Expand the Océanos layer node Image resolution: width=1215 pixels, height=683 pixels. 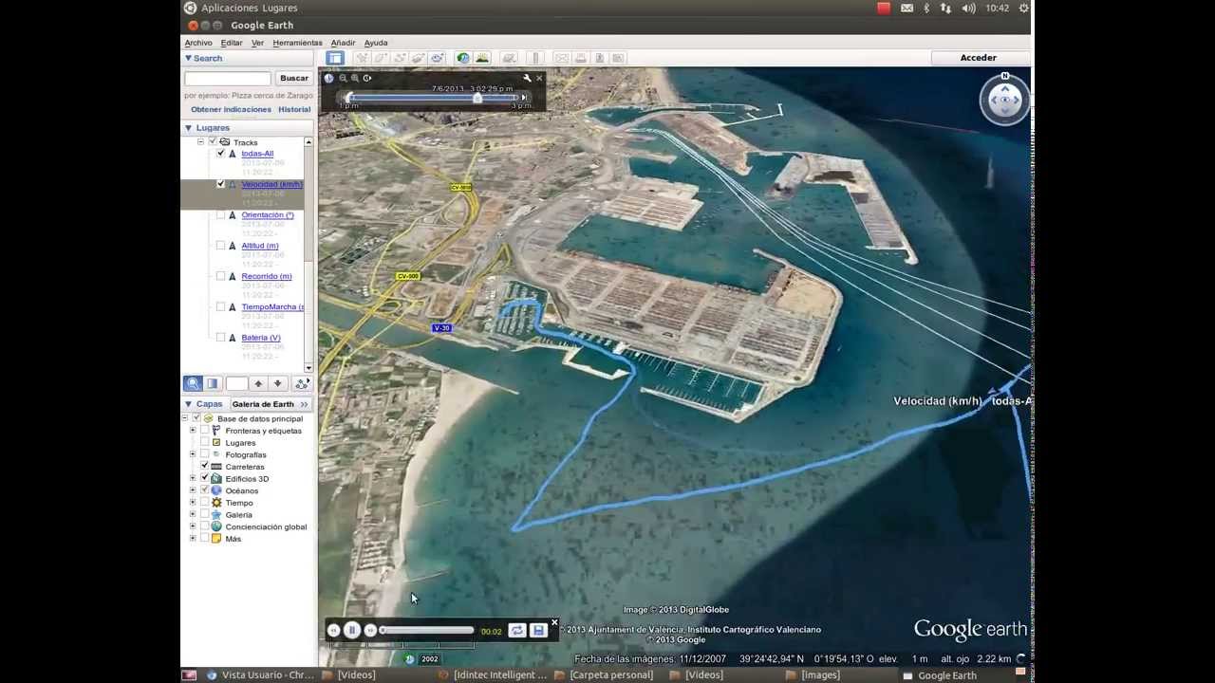click(193, 490)
